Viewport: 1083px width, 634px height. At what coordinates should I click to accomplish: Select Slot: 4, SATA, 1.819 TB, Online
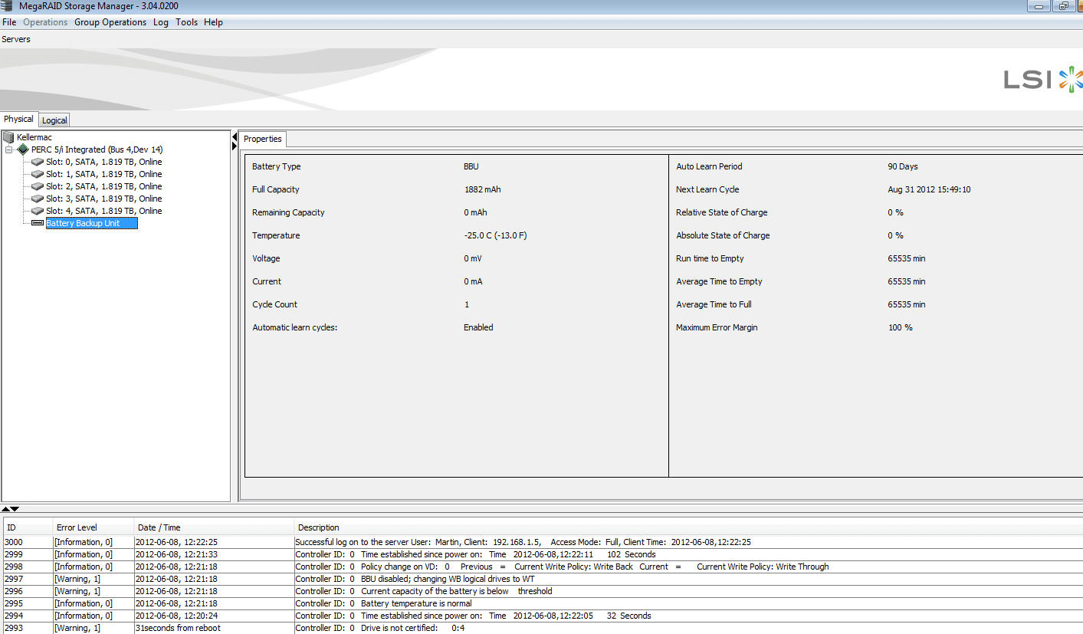(104, 211)
